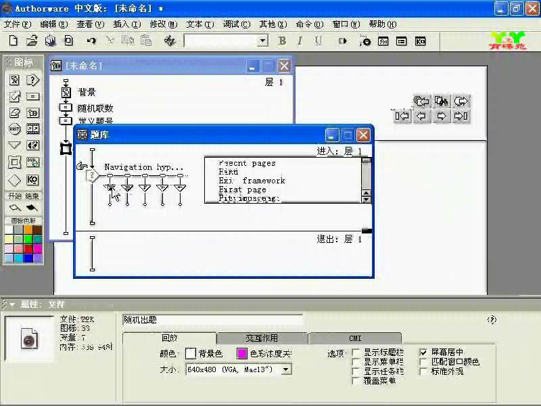Click the file title field 随机出题
Viewport: 541px width, 406px height.
[x=212, y=320]
